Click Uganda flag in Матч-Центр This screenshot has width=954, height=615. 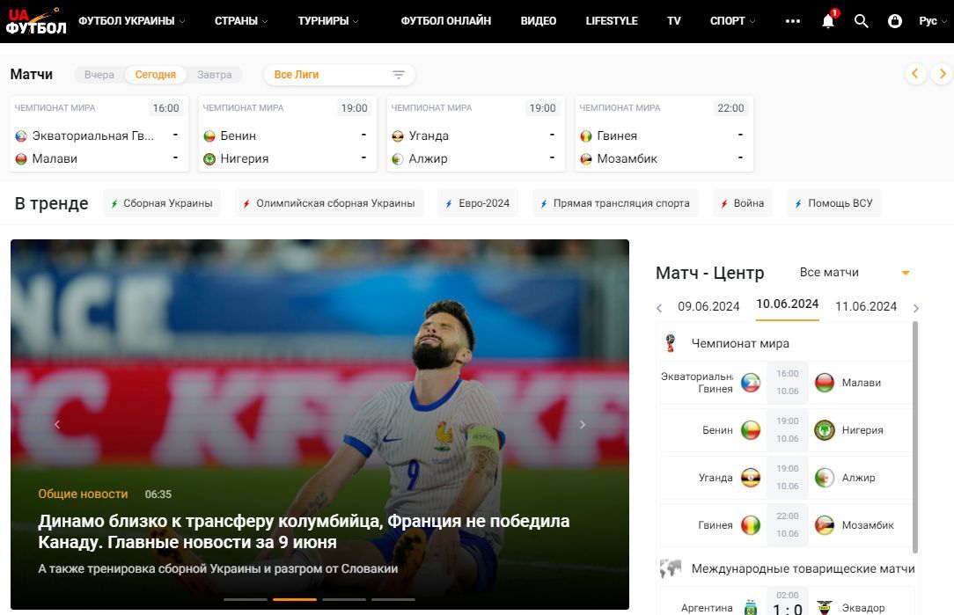click(x=750, y=478)
